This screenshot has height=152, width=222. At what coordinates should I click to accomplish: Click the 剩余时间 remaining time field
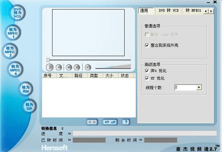161,140
